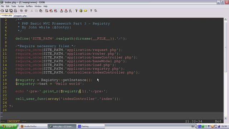
Task: Click the INSERT mode indicator
Action: click(x=14, y=121)
